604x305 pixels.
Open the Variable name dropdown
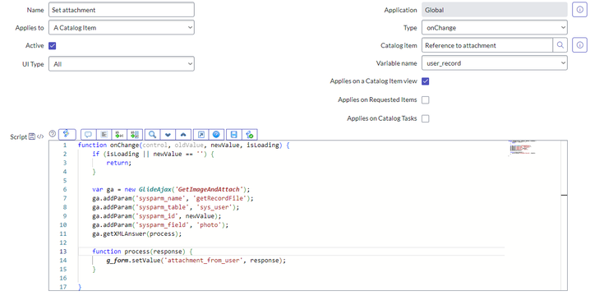(494, 63)
